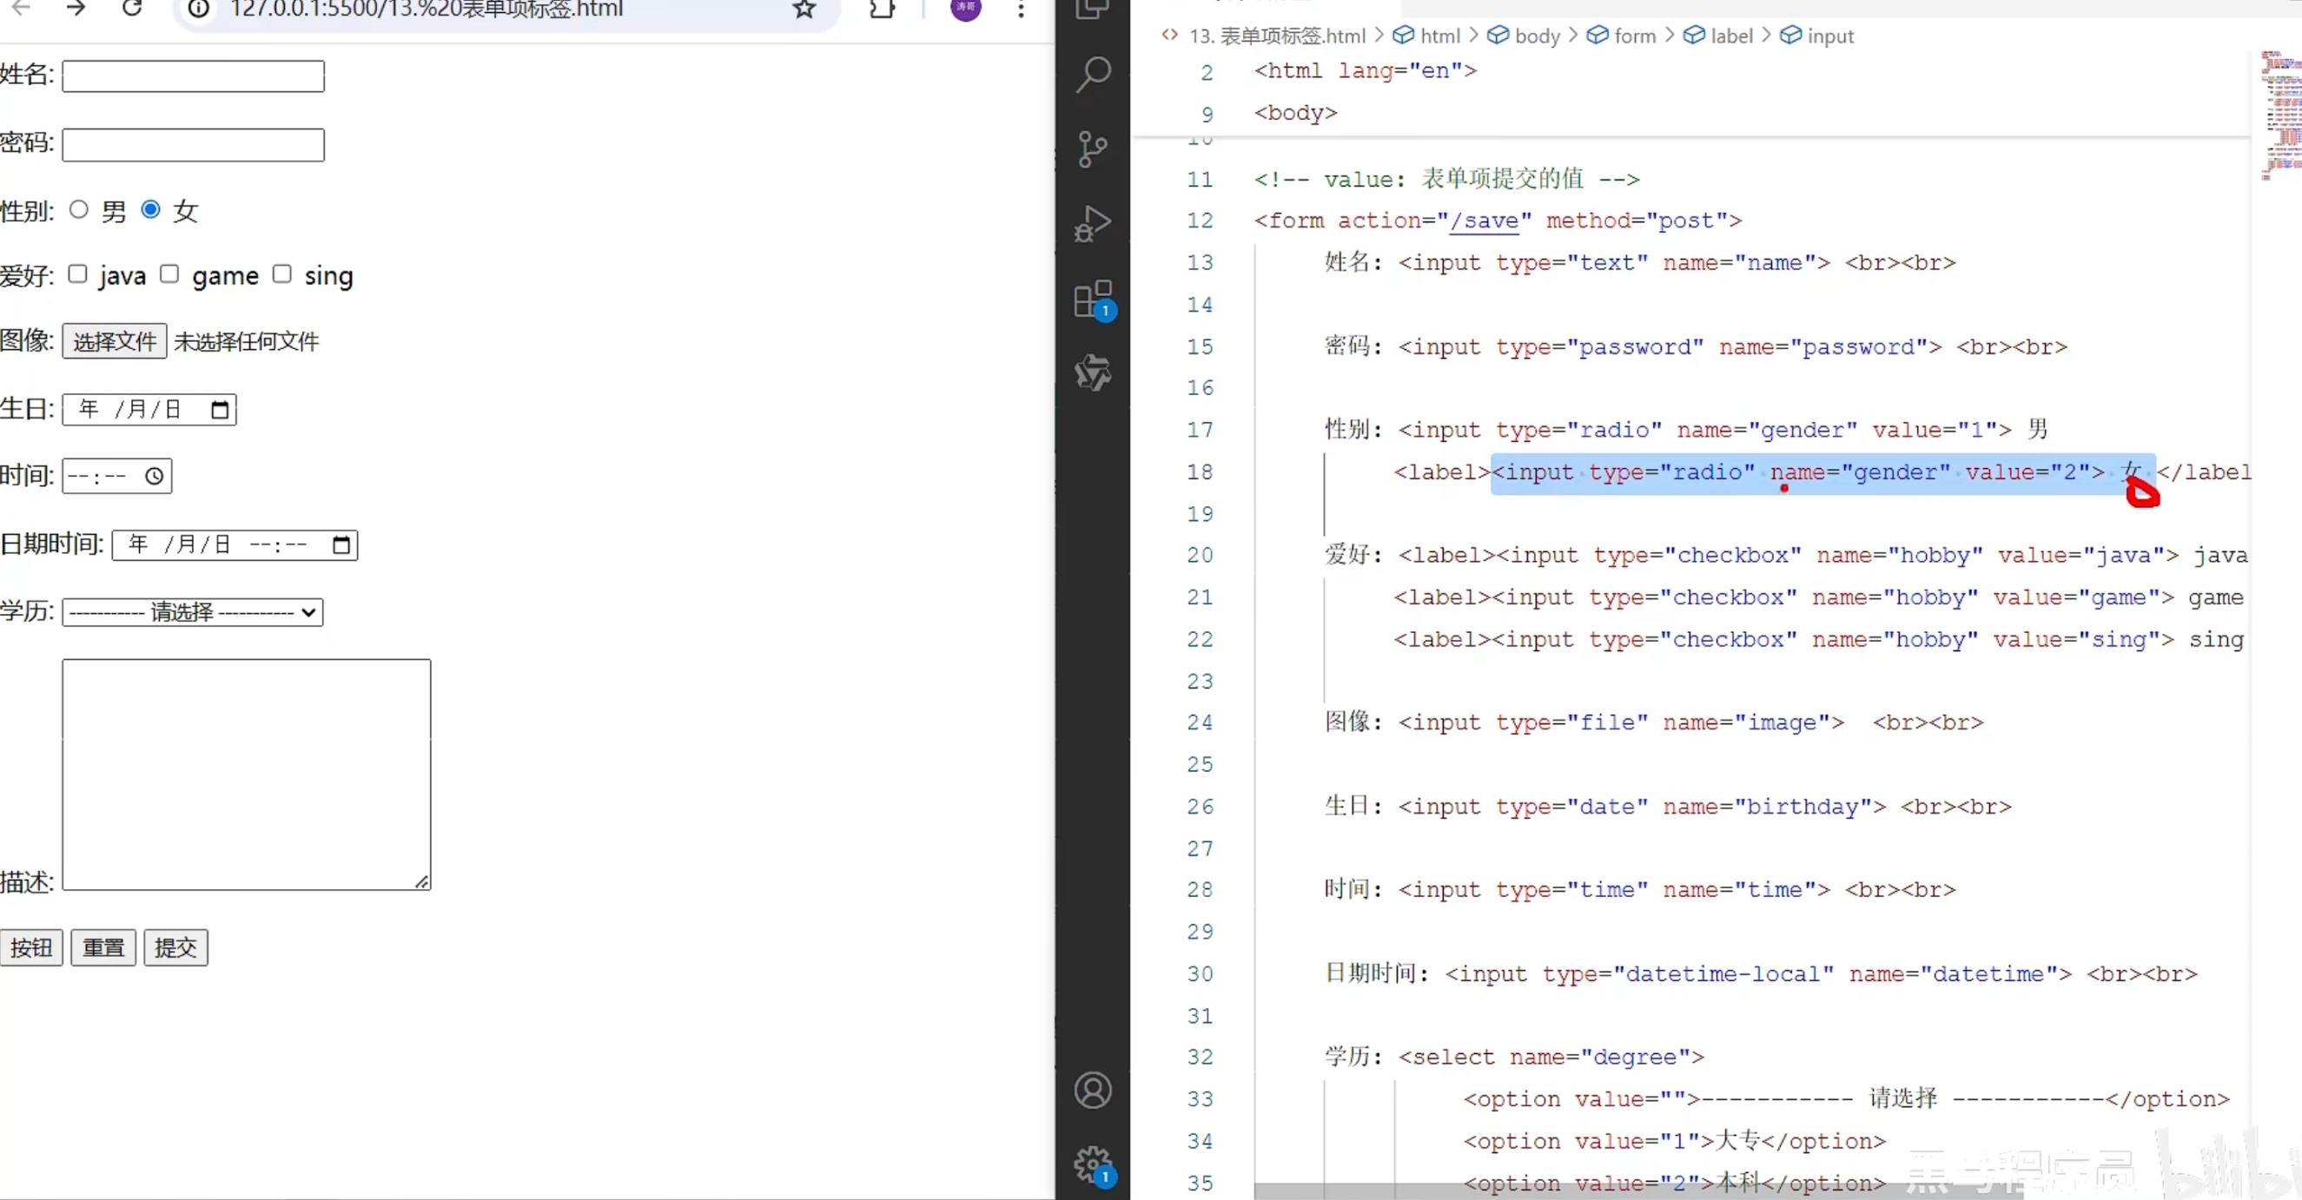The width and height of the screenshot is (2302, 1200).
Task: Expand the 学历 请选择 dropdown
Action: [192, 612]
